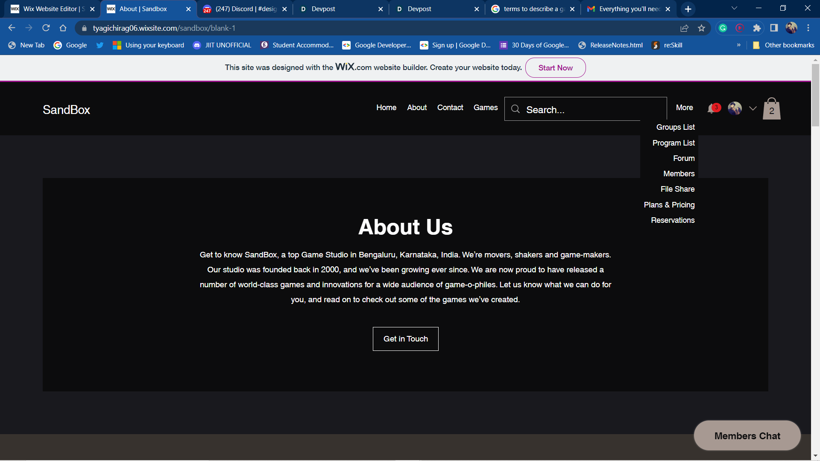Open the Members Chat widget
The width and height of the screenshot is (820, 461).
click(x=747, y=436)
